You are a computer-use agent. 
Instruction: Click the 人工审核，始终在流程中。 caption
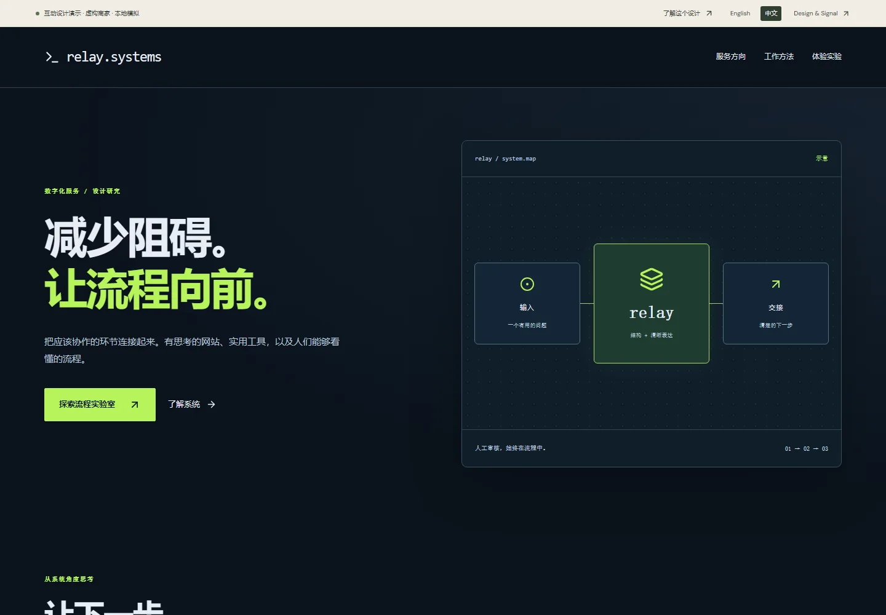coord(510,448)
